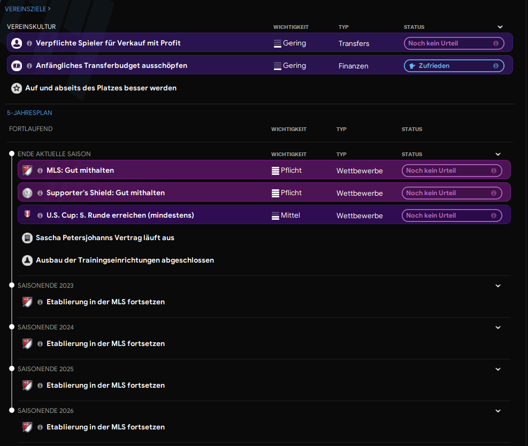Viewport: 528px width, 446px height.
Task: Open the 5-Jahresplan link
Action: (x=29, y=113)
